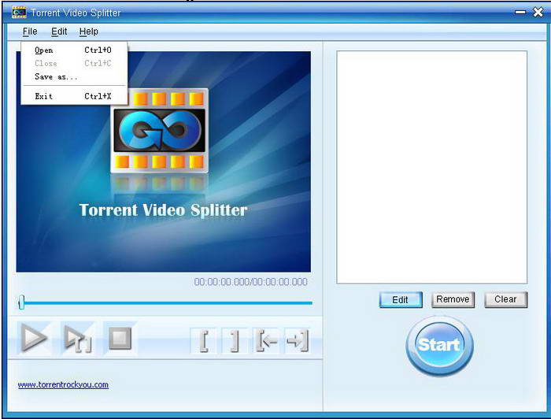Choose Save as... from the File menu
Viewport: 551px width, 419px height.
pyautogui.click(x=74, y=76)
